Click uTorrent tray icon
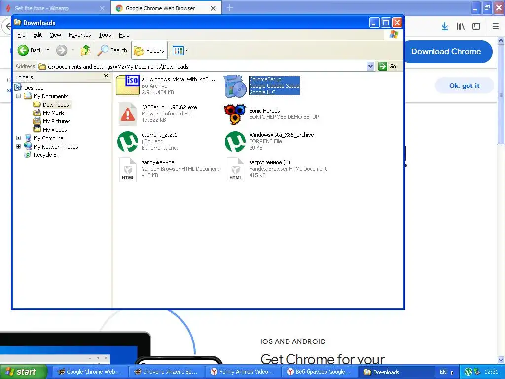Viewport: 505px width, 379px height. pos(469,372)
